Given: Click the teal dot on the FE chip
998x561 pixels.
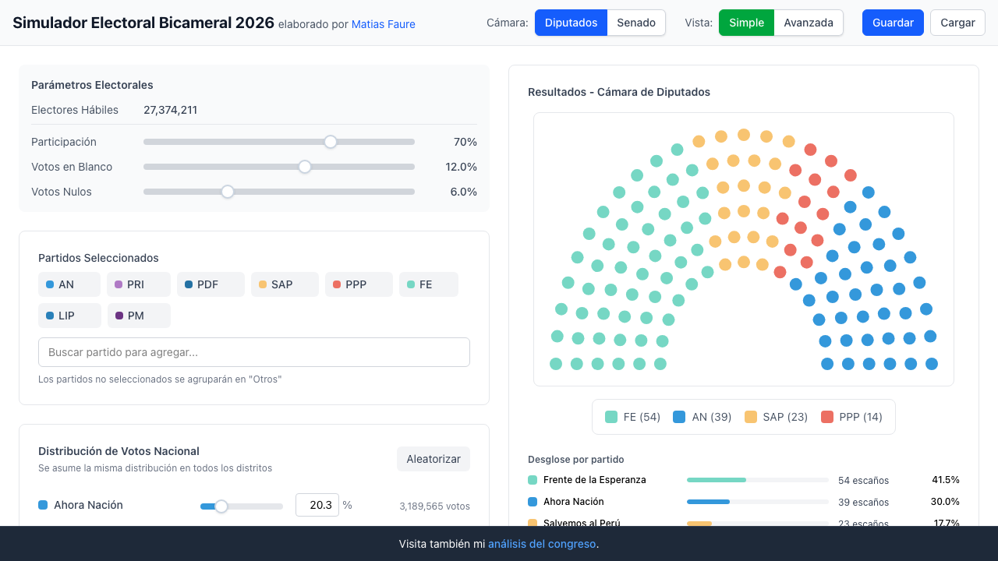Looking at the screenshot, I should [x=411, y=284].
